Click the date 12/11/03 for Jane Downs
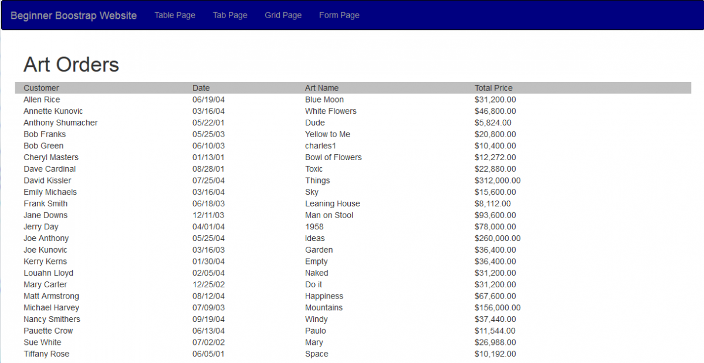The height and width of the screenshot is (363, 704). pyautogui.click(x=208, y=215)
